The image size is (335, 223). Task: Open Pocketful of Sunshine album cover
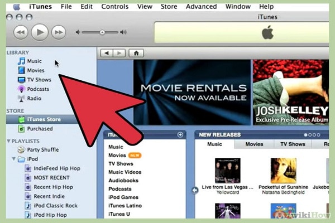(x=283, y=171)
